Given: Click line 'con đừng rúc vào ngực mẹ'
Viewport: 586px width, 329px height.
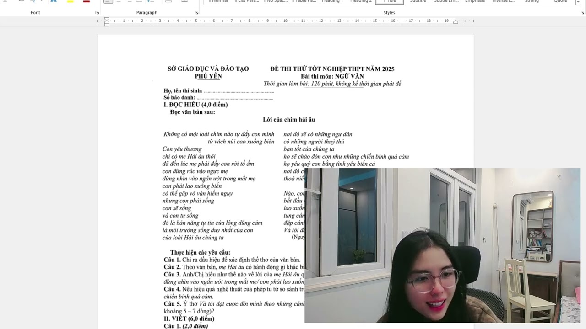Looking at the screenshot, I should 195,171.
